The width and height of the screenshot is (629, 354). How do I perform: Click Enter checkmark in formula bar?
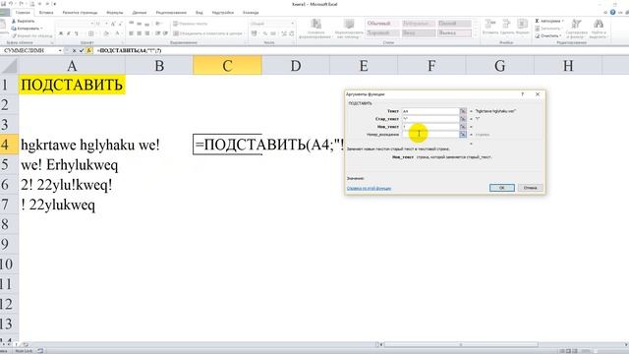(x=82, y=50)
